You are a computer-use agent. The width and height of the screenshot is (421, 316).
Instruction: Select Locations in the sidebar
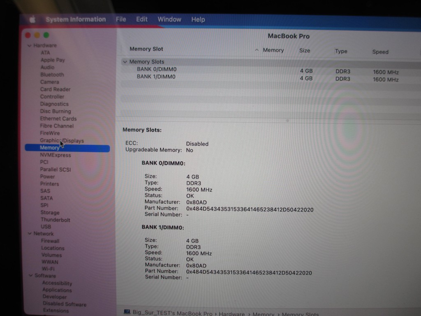tap(53, 248)
